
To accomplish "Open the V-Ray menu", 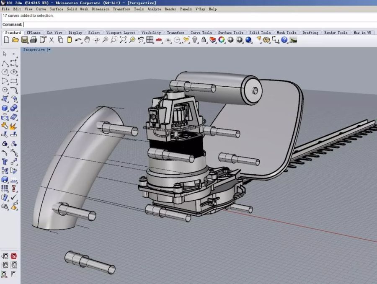I will [200, 9].
